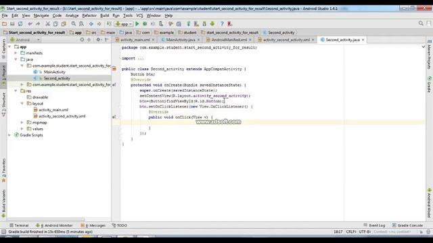
Task: Collapse the java folder node
Action: 16,59
